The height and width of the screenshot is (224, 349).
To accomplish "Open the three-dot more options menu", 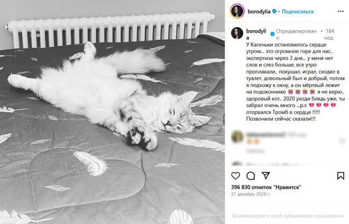I will click(x=341, y=11).
